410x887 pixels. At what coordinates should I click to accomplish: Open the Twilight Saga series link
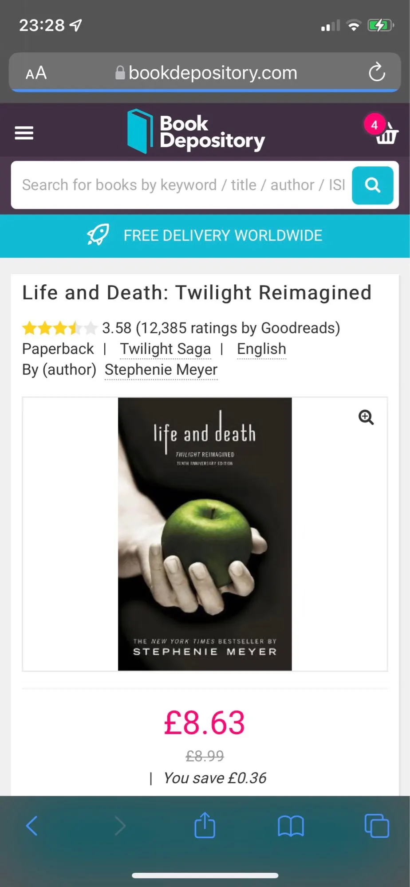point(166,349)
